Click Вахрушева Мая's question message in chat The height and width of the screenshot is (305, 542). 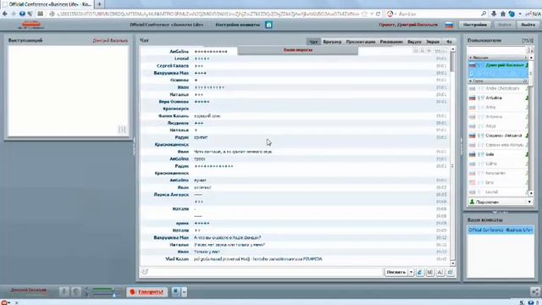pos(295,237)
